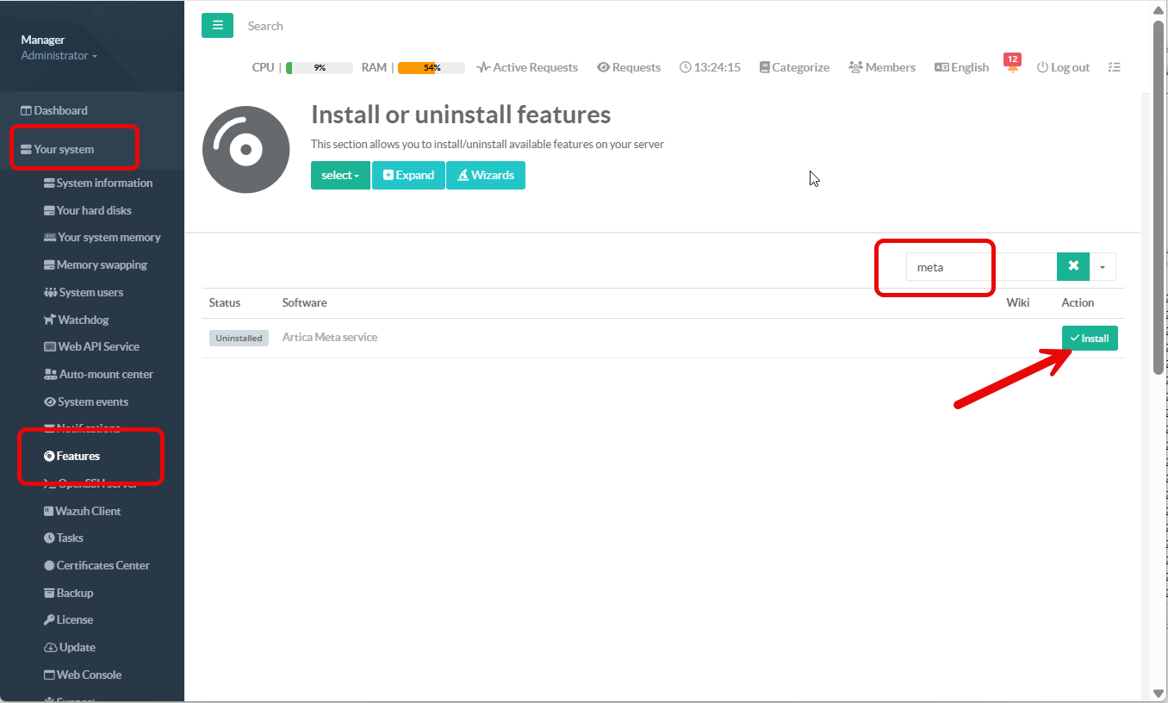Viewport: 1168px width, 703px height.
Task: Clear the search with the X button
Action: pyautogui.click(x=1072, y=267)
